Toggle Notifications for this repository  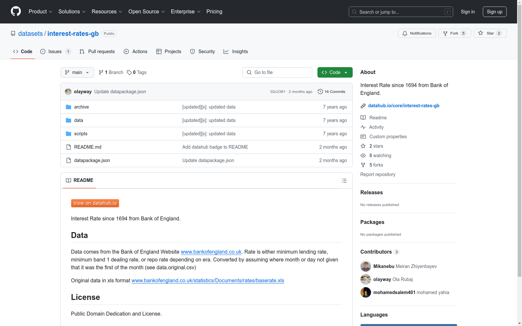(417, 33)
